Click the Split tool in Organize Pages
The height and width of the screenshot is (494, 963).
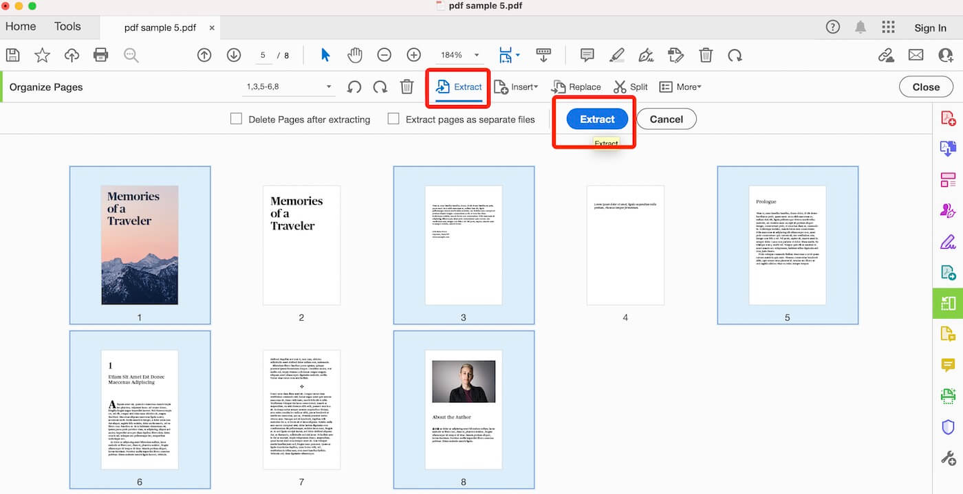(x=630, y=87)
